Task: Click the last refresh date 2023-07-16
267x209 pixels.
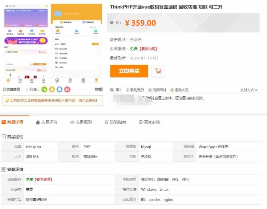Action: [x=141, y=58]
